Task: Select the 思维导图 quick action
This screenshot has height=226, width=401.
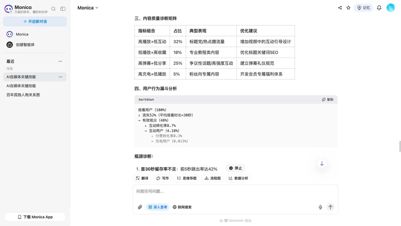Action: pos(187,178)
